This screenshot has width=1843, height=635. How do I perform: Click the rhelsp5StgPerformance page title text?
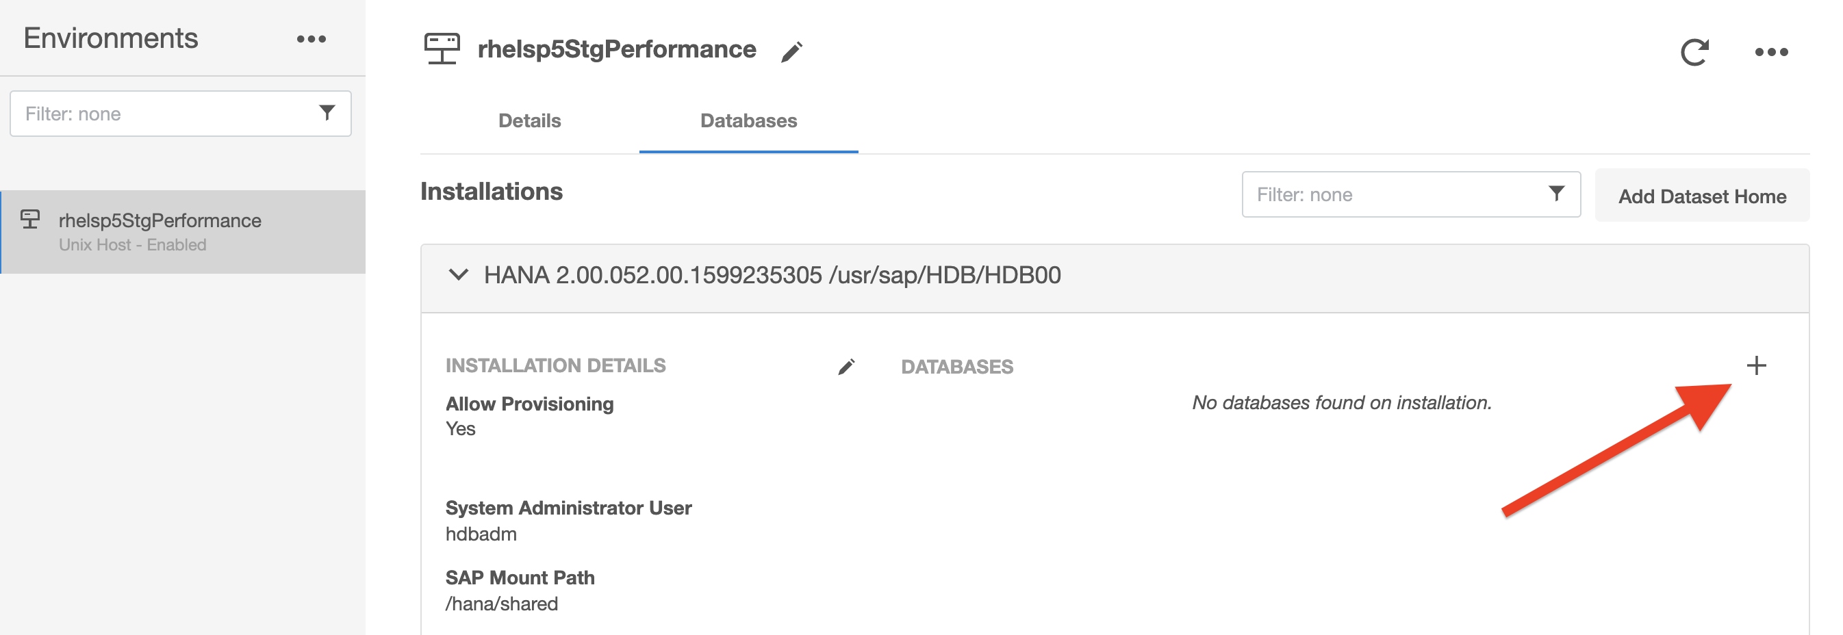(x=617, y=49)
